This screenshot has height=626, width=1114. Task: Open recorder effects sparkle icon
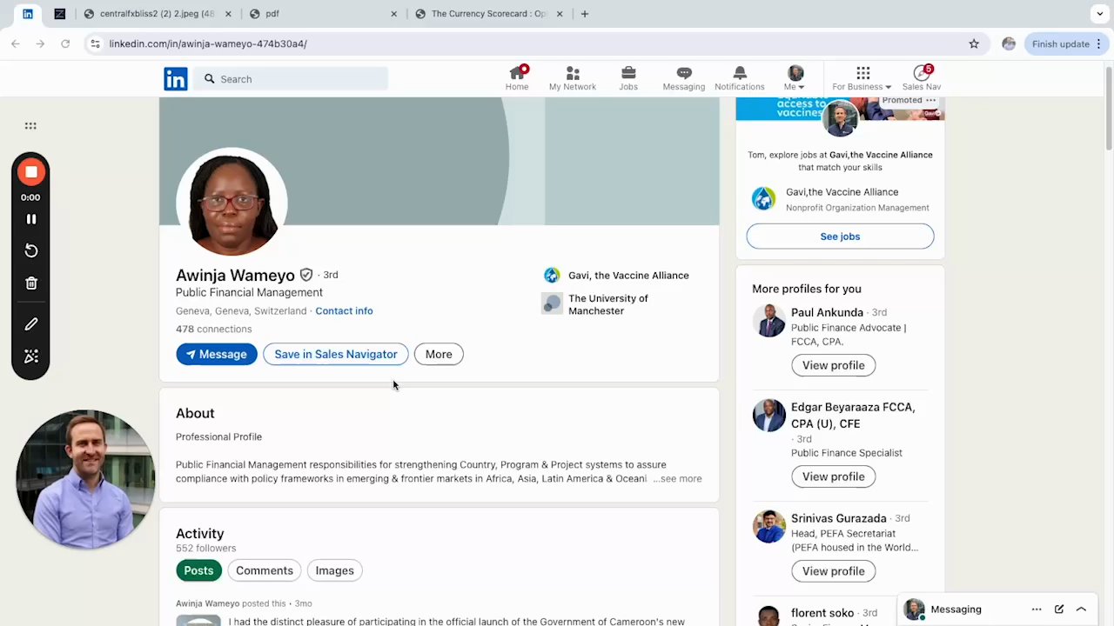coord(31,356)
